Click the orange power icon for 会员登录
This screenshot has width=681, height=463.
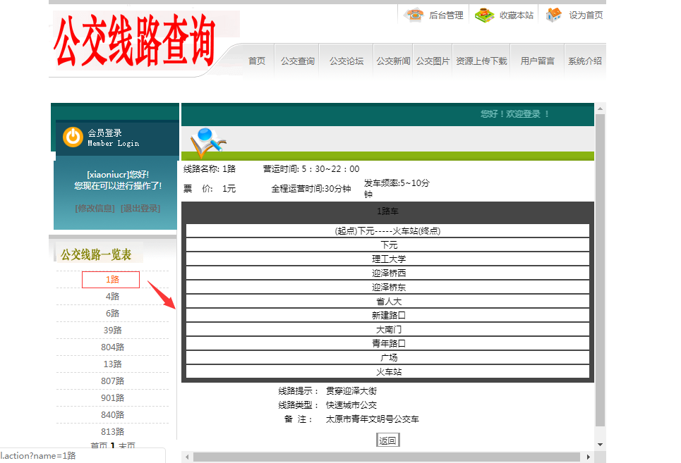pos(73,137)
